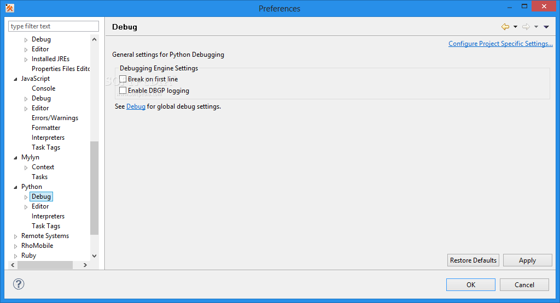Collapse the Python tree node
Image resolution: width=560 pixels, height=303 pixels.
[15, 187]
